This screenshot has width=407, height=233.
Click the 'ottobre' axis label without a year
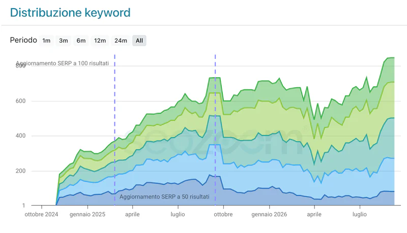(223, 214)
